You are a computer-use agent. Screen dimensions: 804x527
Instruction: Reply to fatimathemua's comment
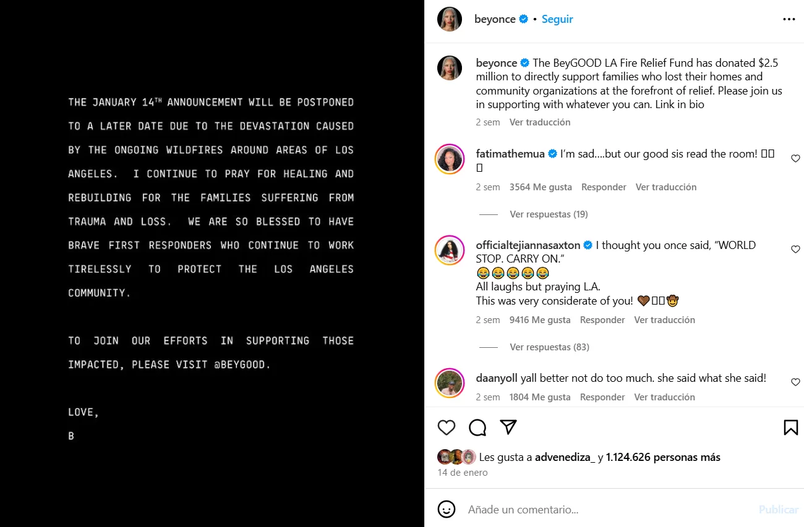(604, 187)
